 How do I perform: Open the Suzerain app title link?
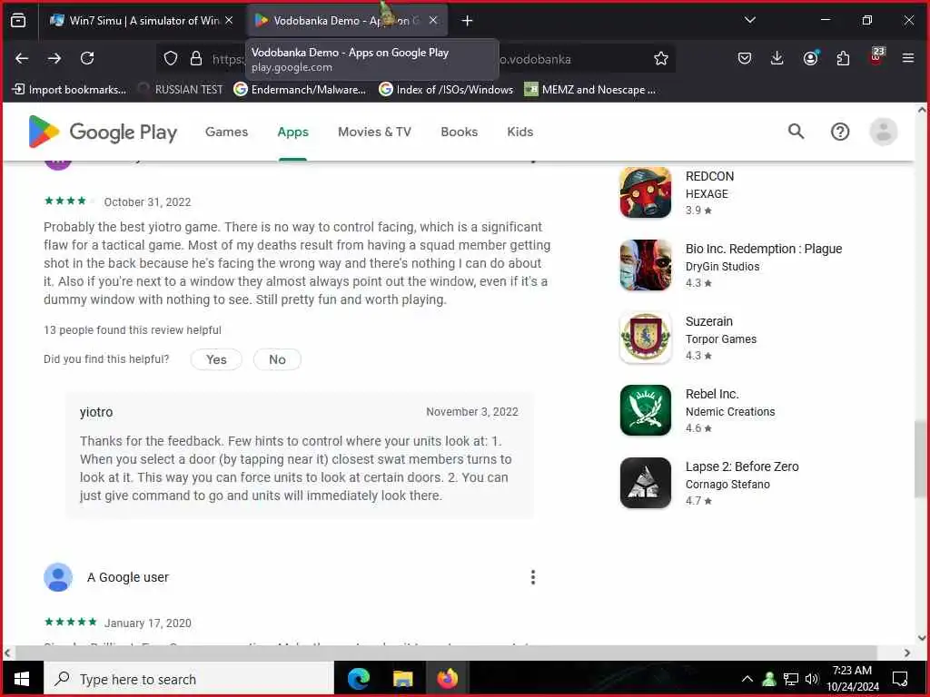click(709, 321)
